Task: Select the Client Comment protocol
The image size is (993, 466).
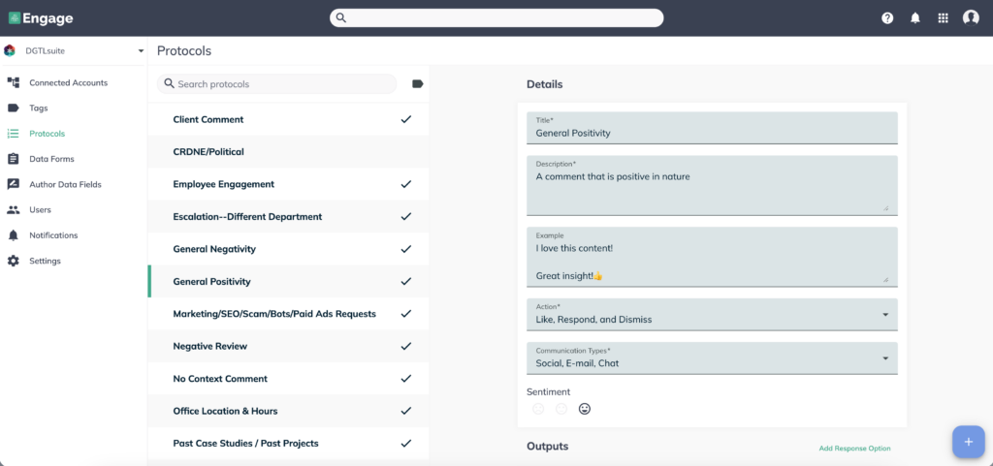Action: click(288, 119)
